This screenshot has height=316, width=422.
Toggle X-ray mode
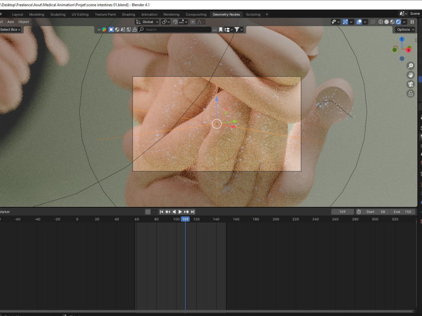point(373,22)
